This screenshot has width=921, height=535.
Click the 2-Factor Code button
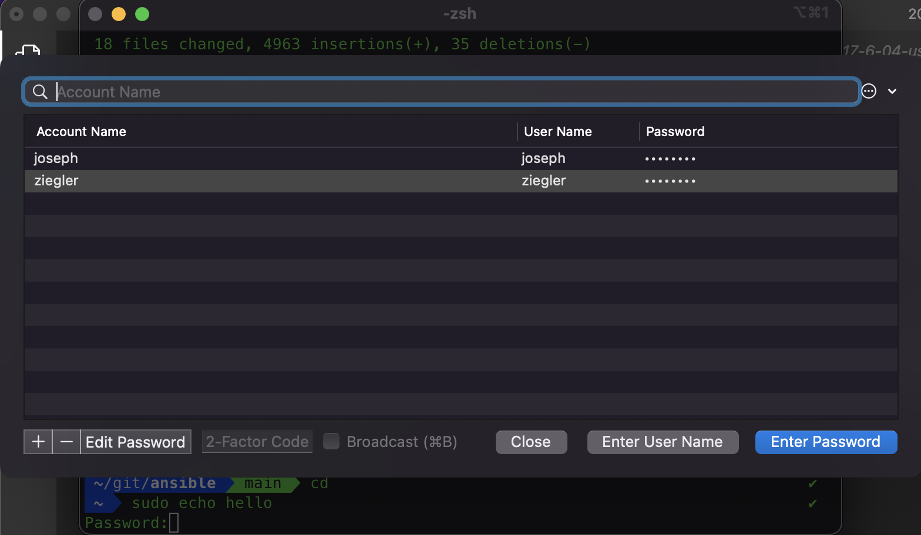257,442
